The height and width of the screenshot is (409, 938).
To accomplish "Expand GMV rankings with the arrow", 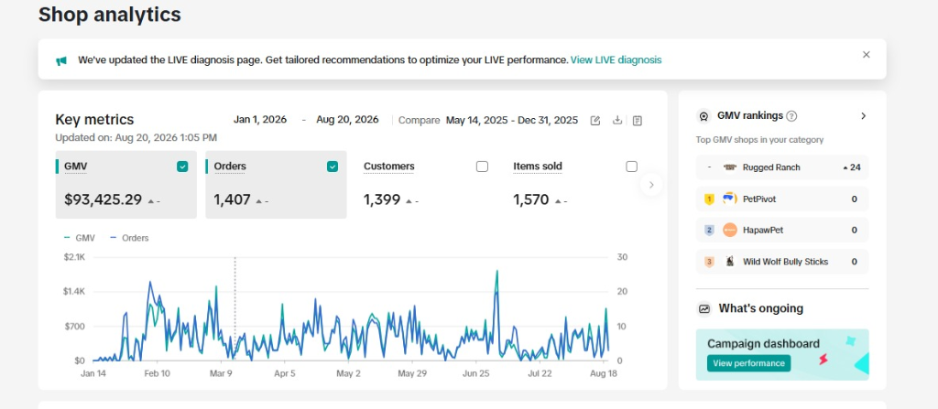I will [863, 116].
